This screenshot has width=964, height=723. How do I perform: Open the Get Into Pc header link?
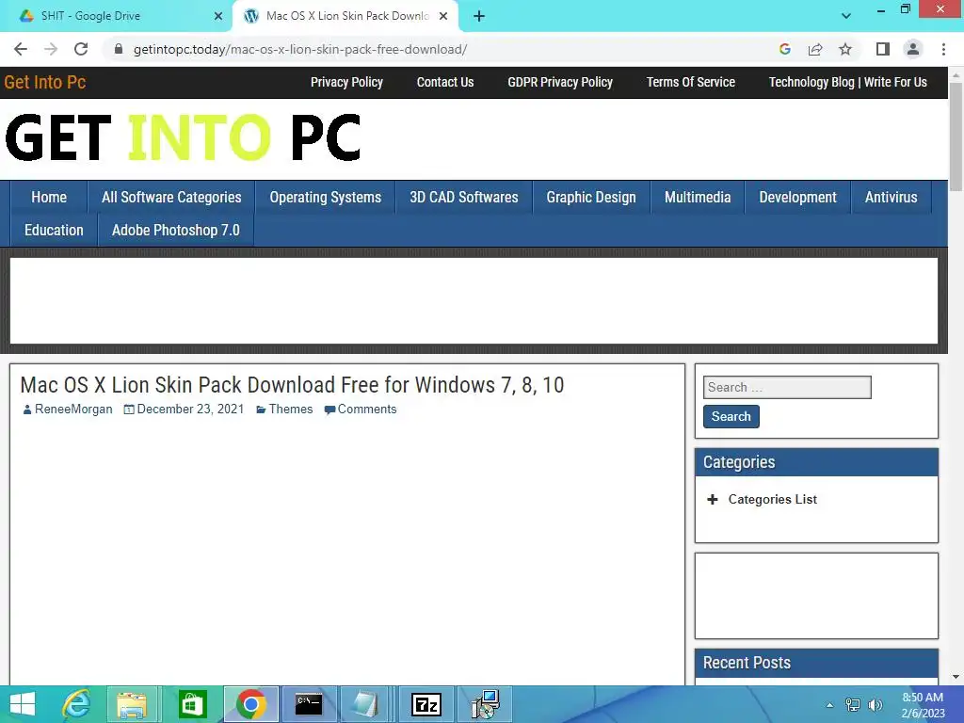pyautogui.click(x=45, y=83)
